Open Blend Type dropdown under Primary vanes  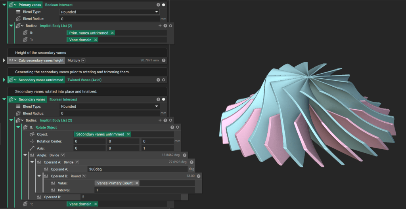[x=109, y=12]
